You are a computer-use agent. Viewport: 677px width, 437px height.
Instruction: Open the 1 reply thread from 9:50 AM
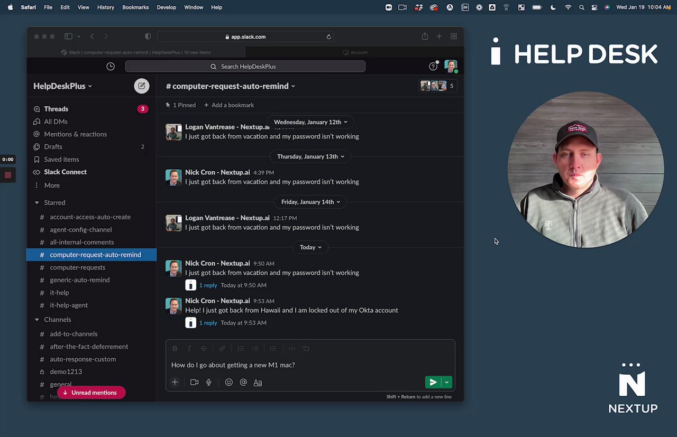click(208, 285)
